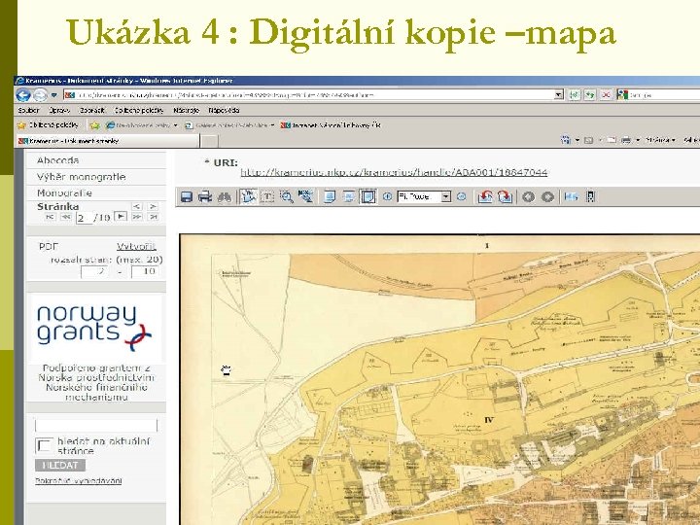Click the browser search box
This screenshot has width=700, height=525.
(x=664, y=95)
